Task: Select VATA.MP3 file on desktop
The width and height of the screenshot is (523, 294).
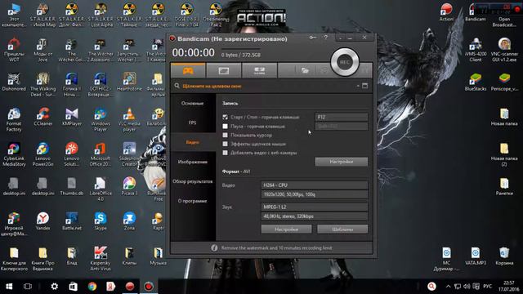Action: (476, 256)
